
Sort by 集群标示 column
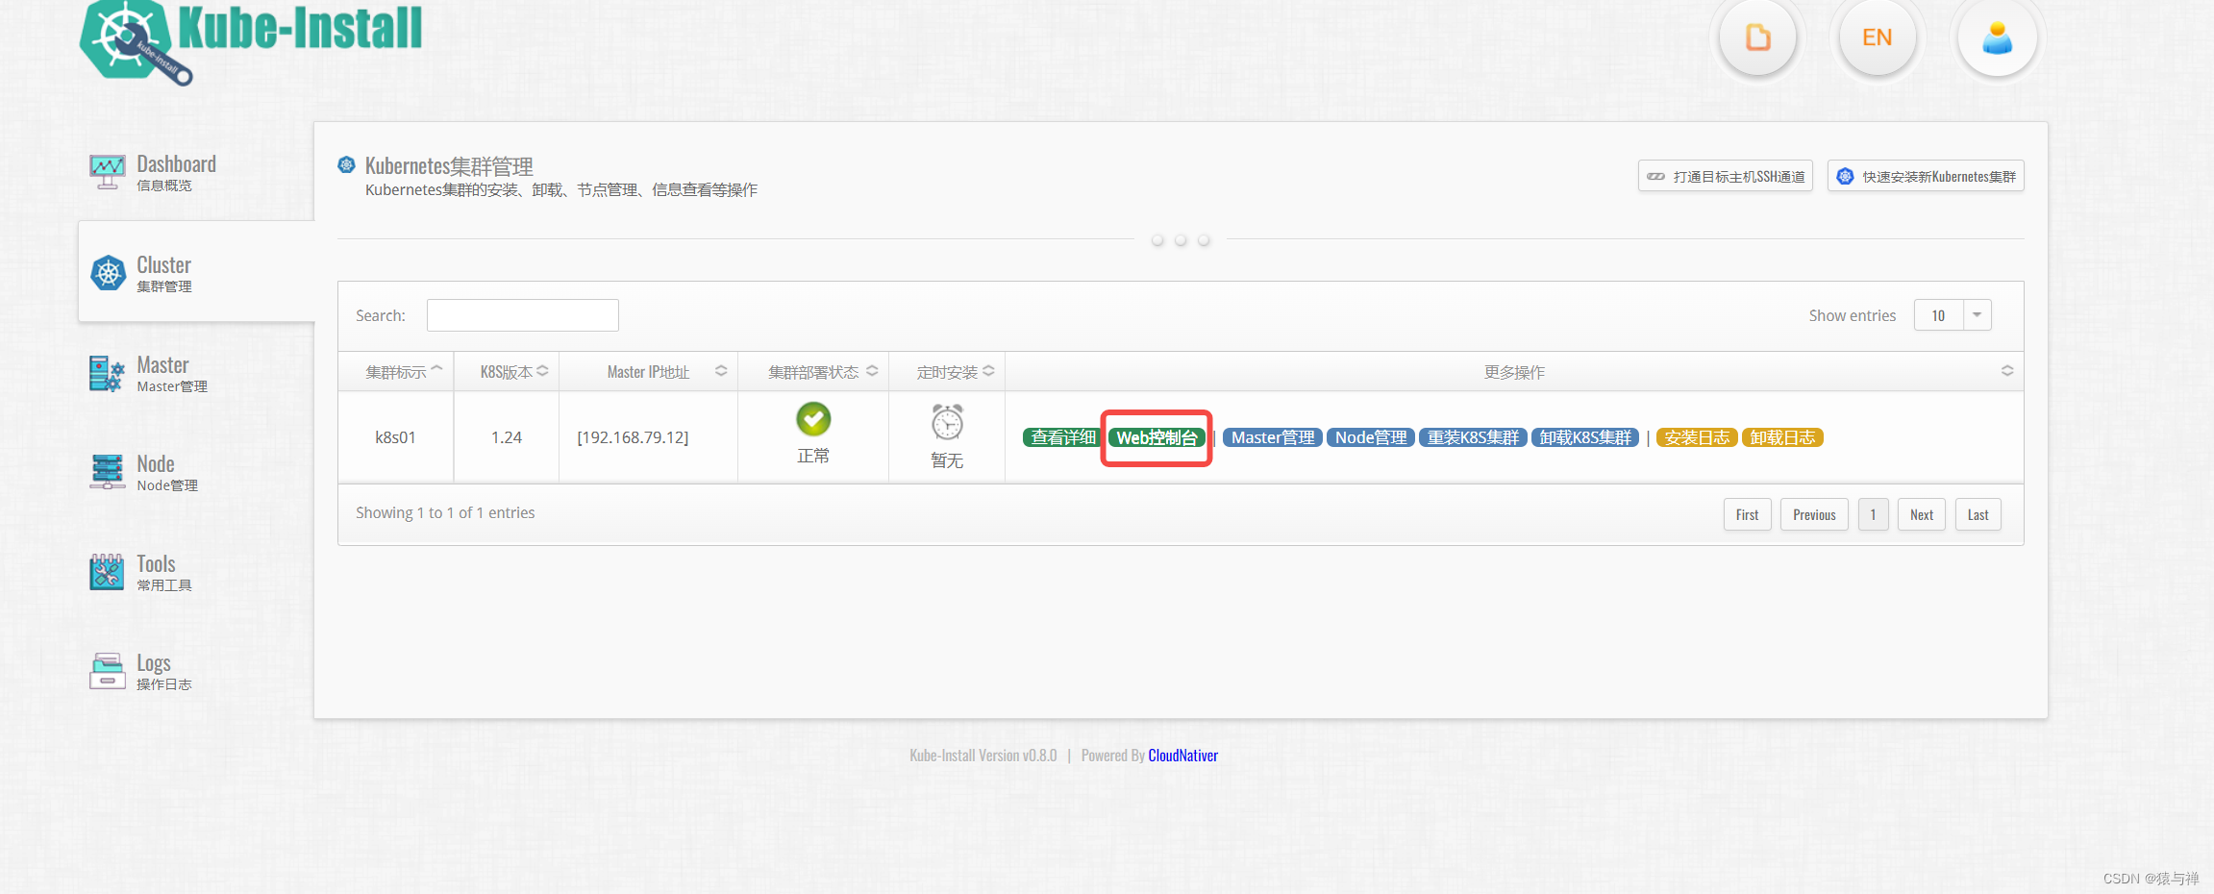click(396, 372)
